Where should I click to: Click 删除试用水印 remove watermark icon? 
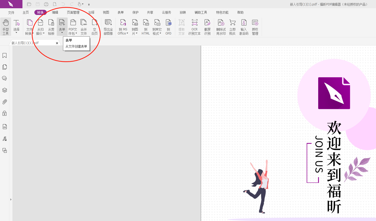[221, 27]
